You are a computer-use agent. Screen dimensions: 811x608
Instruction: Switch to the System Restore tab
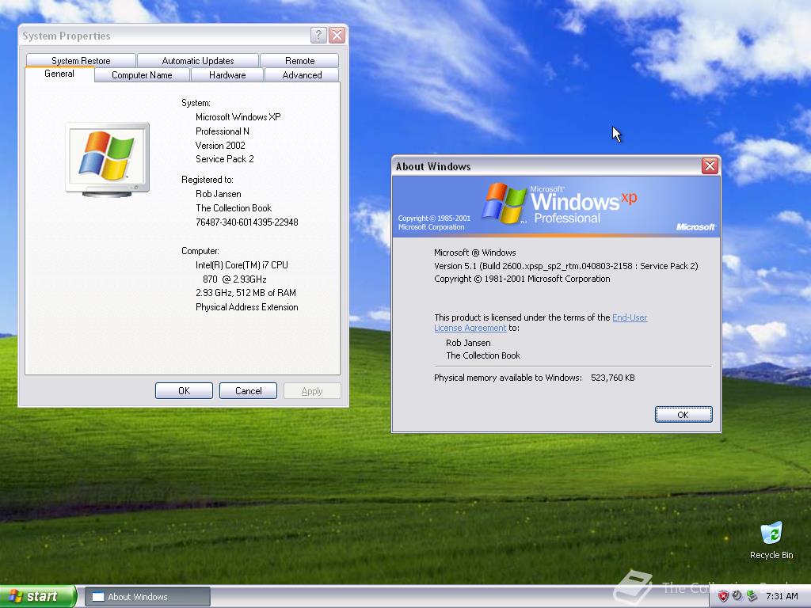coord(81,60)
